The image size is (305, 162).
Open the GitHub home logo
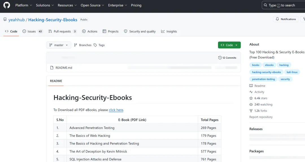[6, 5]
